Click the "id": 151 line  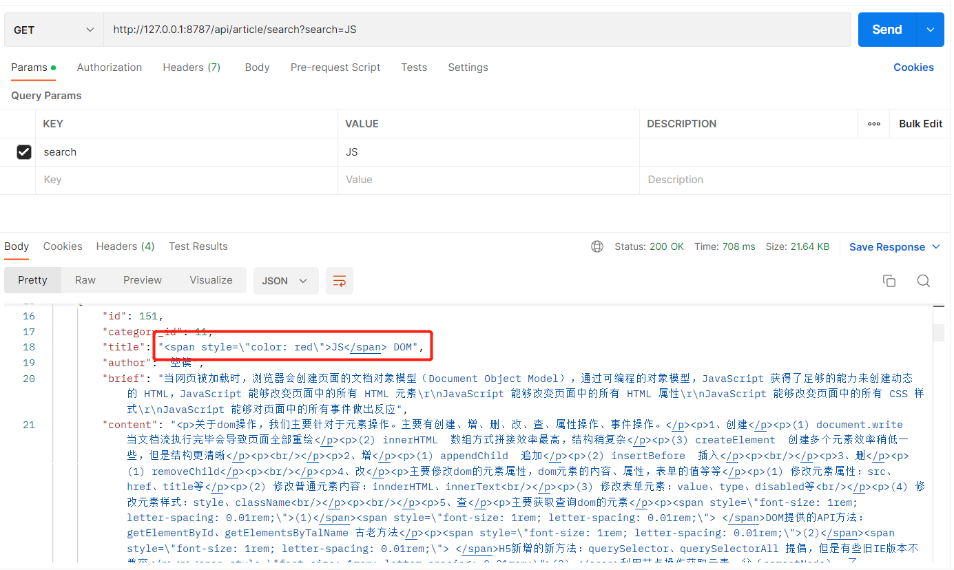click(x=133, y=316)
